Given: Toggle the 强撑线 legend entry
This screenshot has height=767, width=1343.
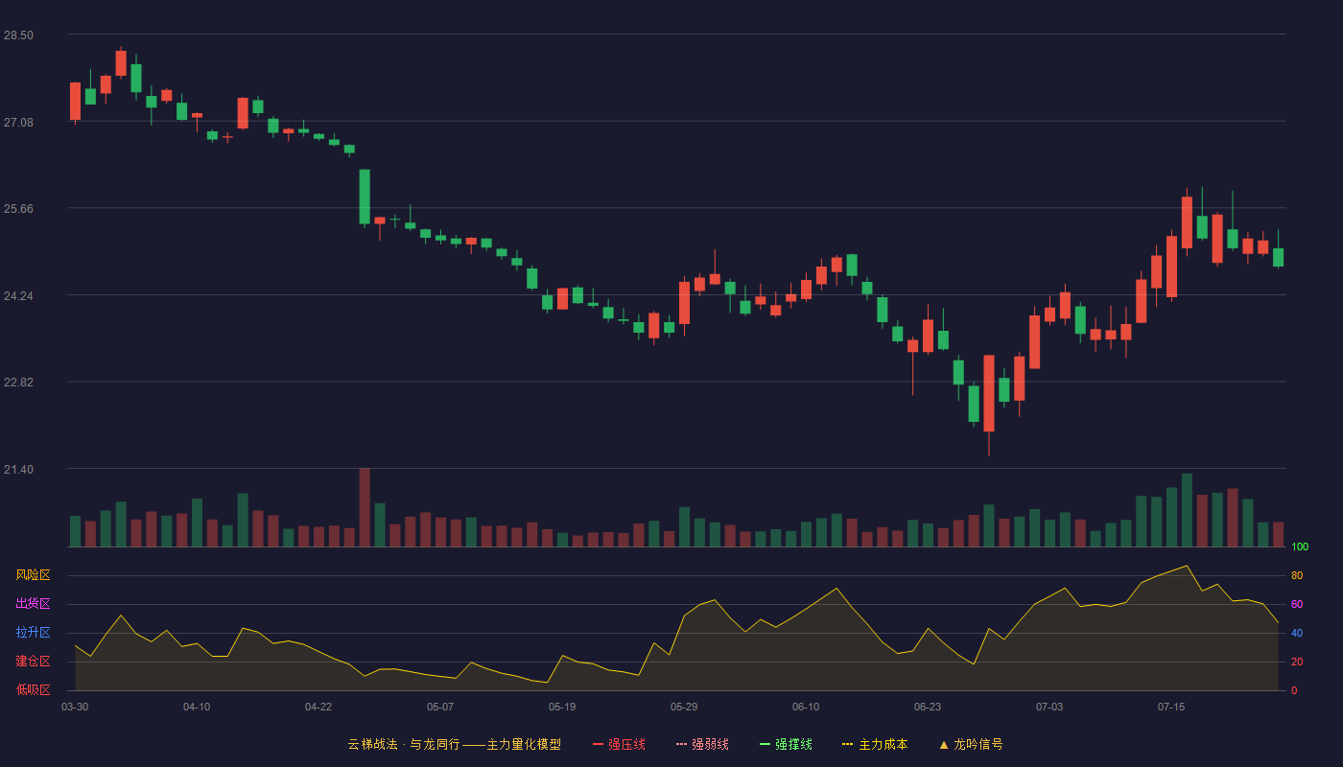Looking at the screenshot, I should point(786,744).
